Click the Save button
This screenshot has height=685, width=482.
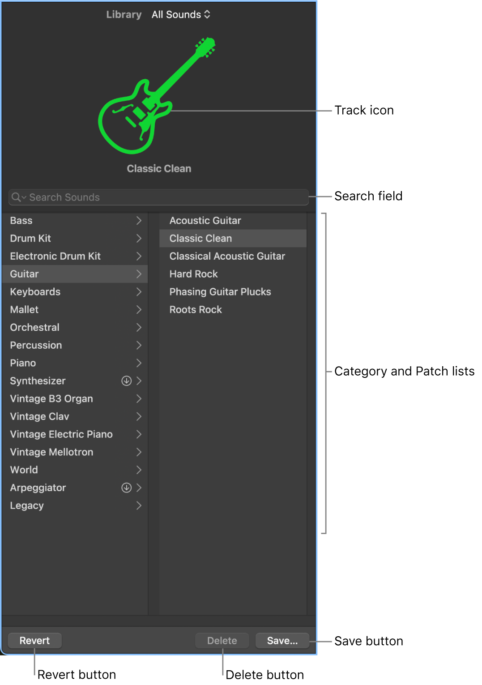[282, 640]
